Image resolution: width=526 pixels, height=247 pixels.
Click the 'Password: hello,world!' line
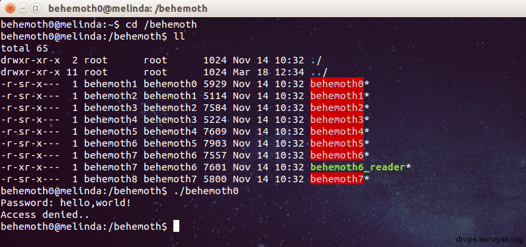pos(66,203)
